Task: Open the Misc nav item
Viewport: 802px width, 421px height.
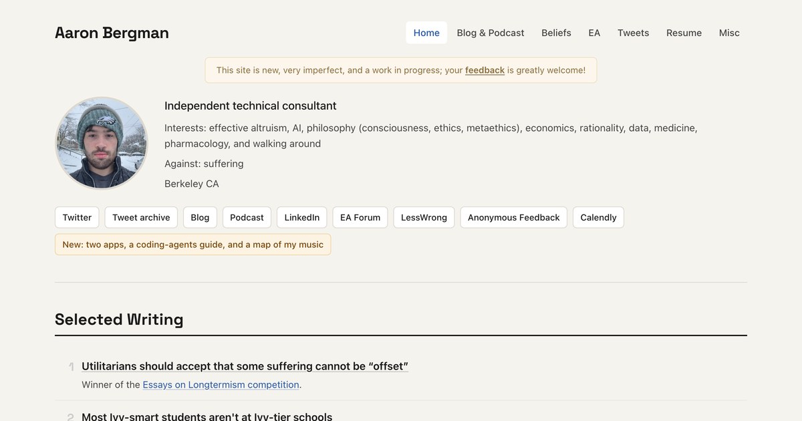Action: point(729,33)
